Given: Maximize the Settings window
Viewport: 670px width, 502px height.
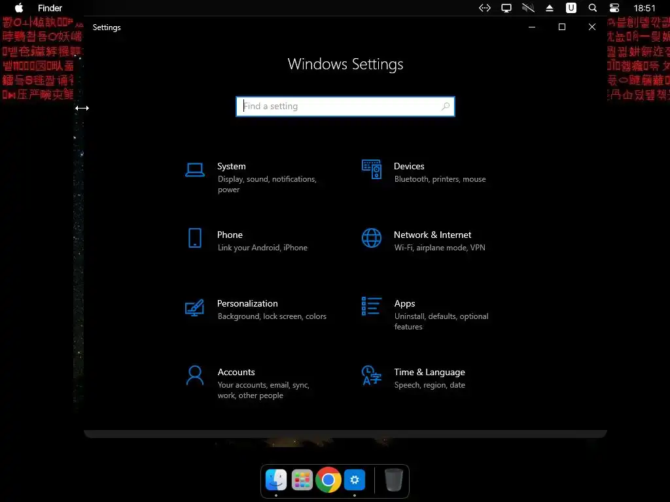Looking at the screenshot, I should click(562, 27).
